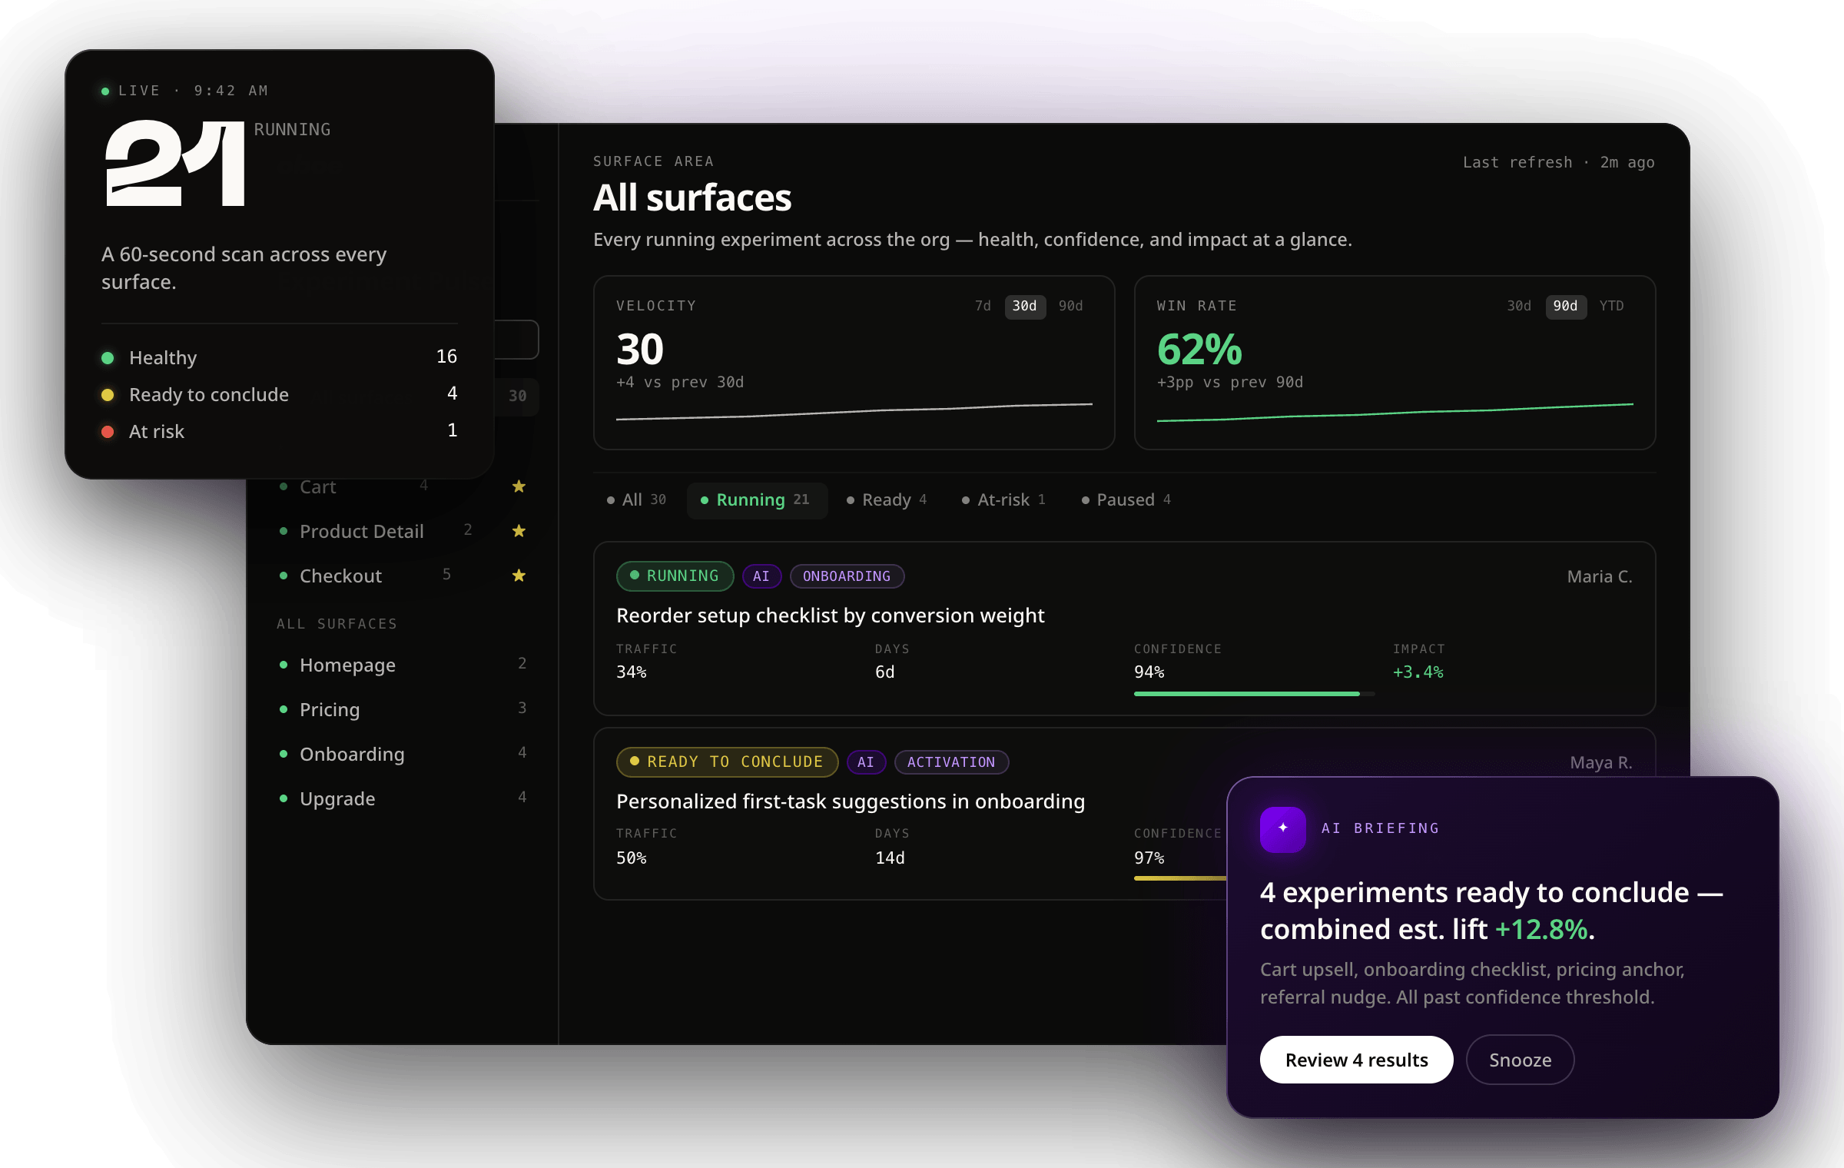Click the Velocity value 30
Image resolution: width=1844 pixels, height=1168 pixels.
pos(640,350)
